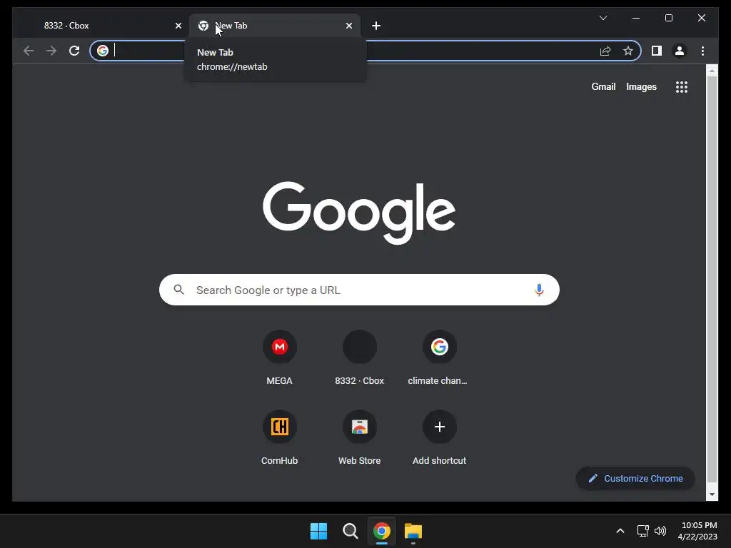Open the Google apps grid
This screenshot has width=731, height=548.
(x=682, y=86)
